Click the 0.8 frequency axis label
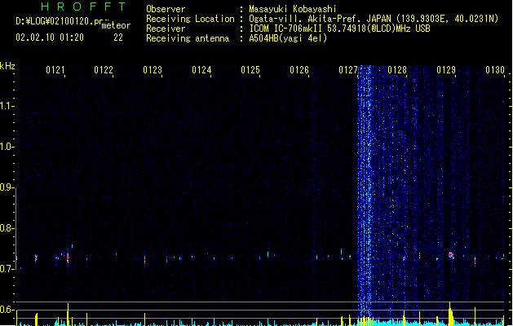This screenshot has height=326, width=513. 6,228
